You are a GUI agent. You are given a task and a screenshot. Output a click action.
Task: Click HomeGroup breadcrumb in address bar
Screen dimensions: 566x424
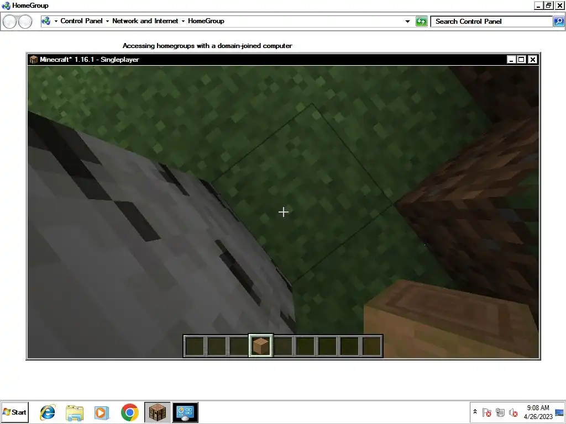(206, 21)
